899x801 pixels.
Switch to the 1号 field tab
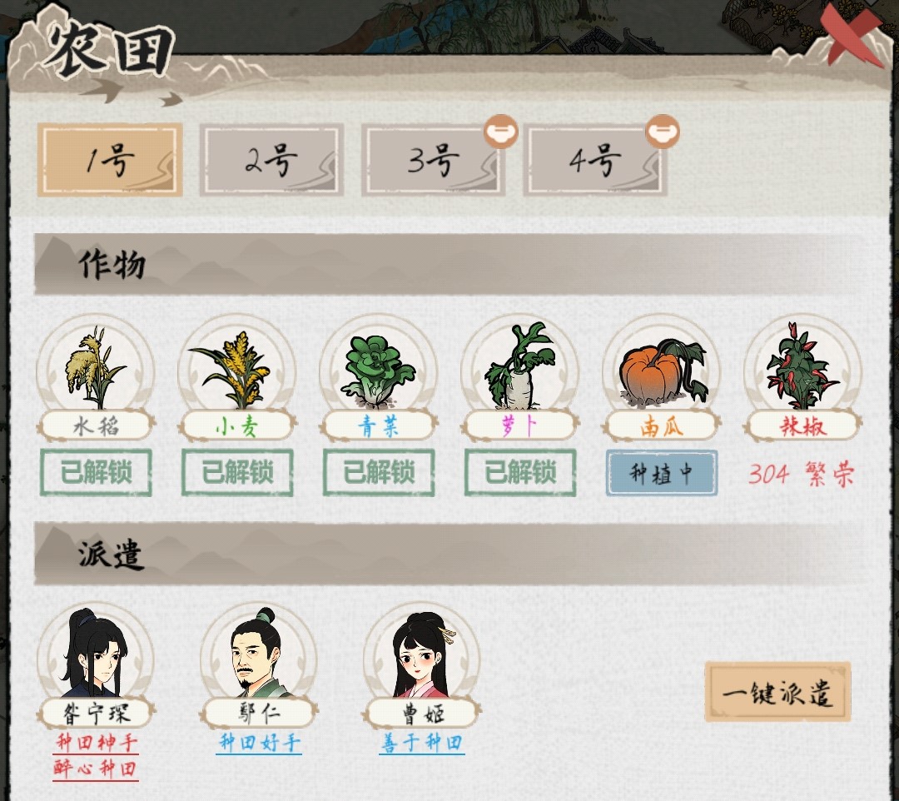coord(110,160)
